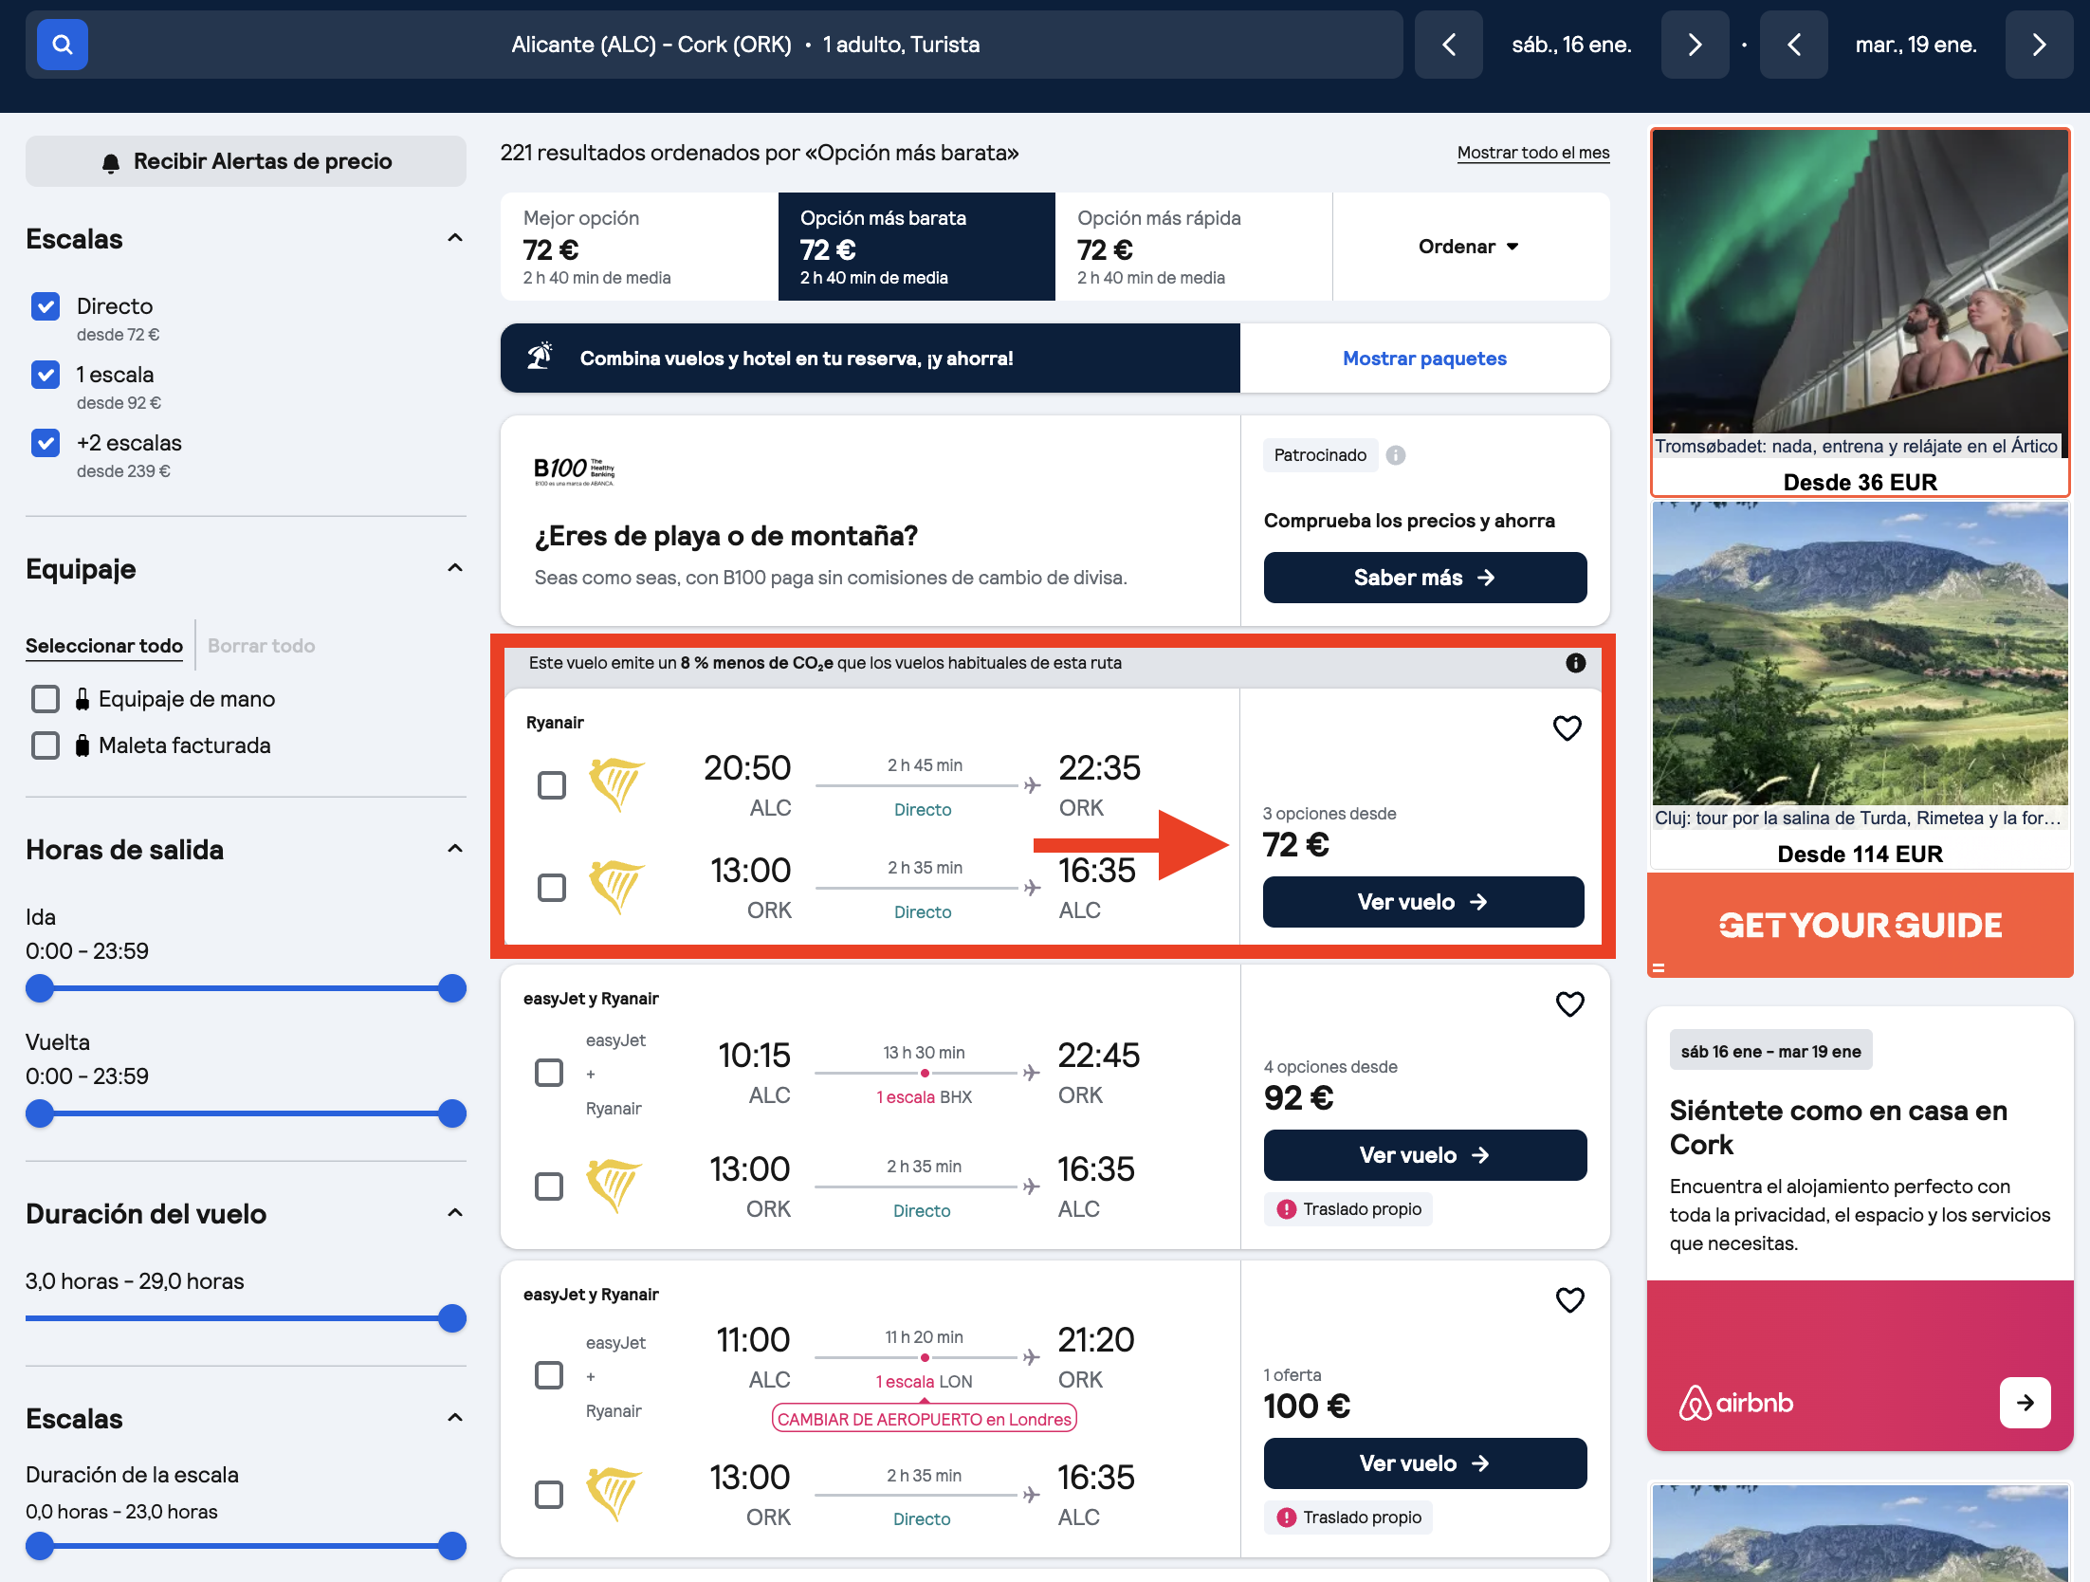The image size is (2090, 1582).
Task: Click the airbnb logo
Action: (x=1735, y=1403)
